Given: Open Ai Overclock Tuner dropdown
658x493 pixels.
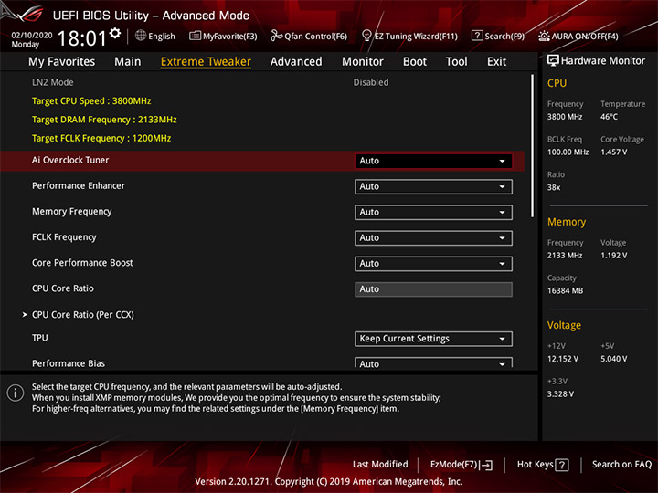Looking at the screenshot, I should [x=433, y=161].
